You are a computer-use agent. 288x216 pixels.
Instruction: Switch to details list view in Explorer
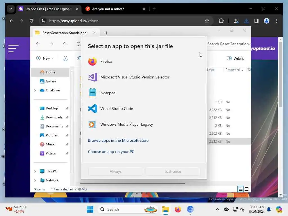pos(241,189)
